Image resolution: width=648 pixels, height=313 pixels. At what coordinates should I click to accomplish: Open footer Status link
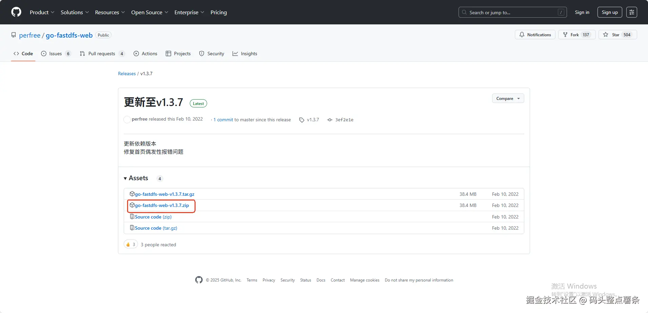click(x=306, y=280)
